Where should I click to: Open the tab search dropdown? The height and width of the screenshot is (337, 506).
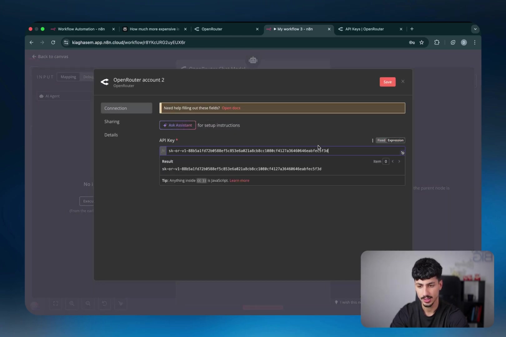coord(475,29)
